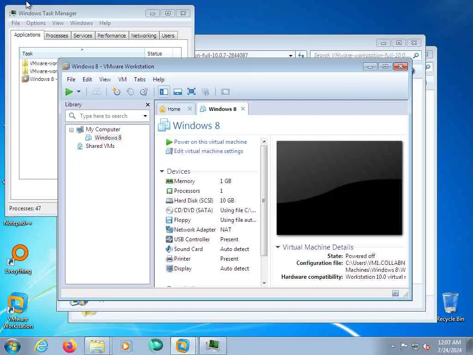
Task: Close the Library panel
Action: pyautogui.click(x=147, y=104)
